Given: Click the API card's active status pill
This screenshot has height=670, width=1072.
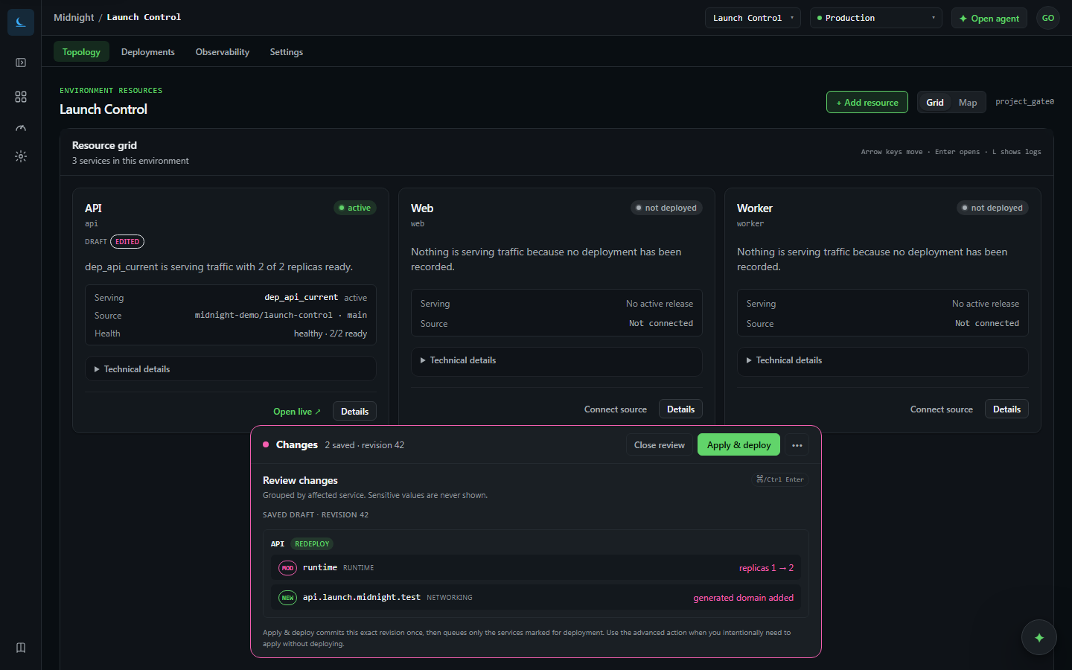Looking at the screenshot, I should tap(355, 208).
